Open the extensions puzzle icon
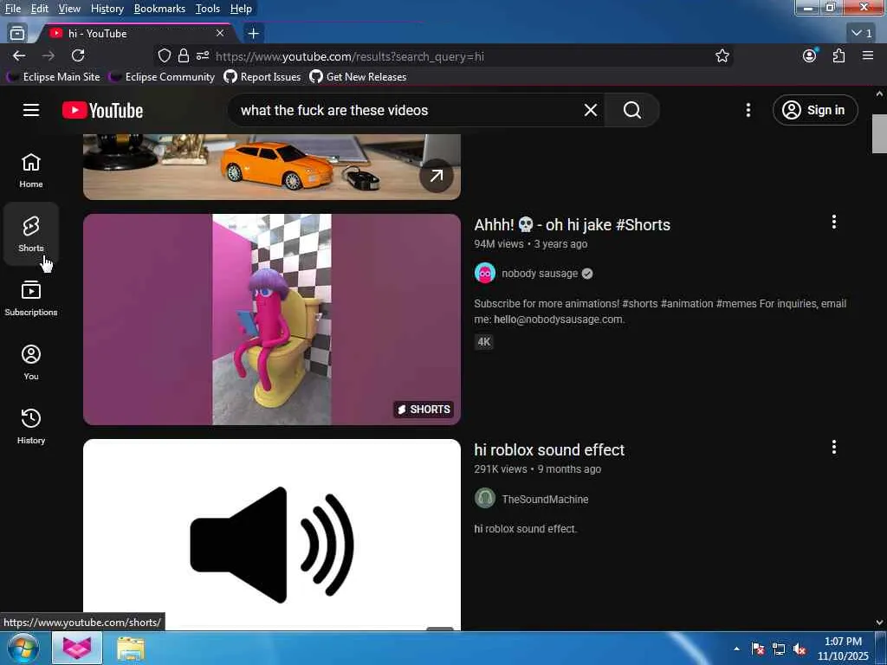 click(x=838, y=55)
